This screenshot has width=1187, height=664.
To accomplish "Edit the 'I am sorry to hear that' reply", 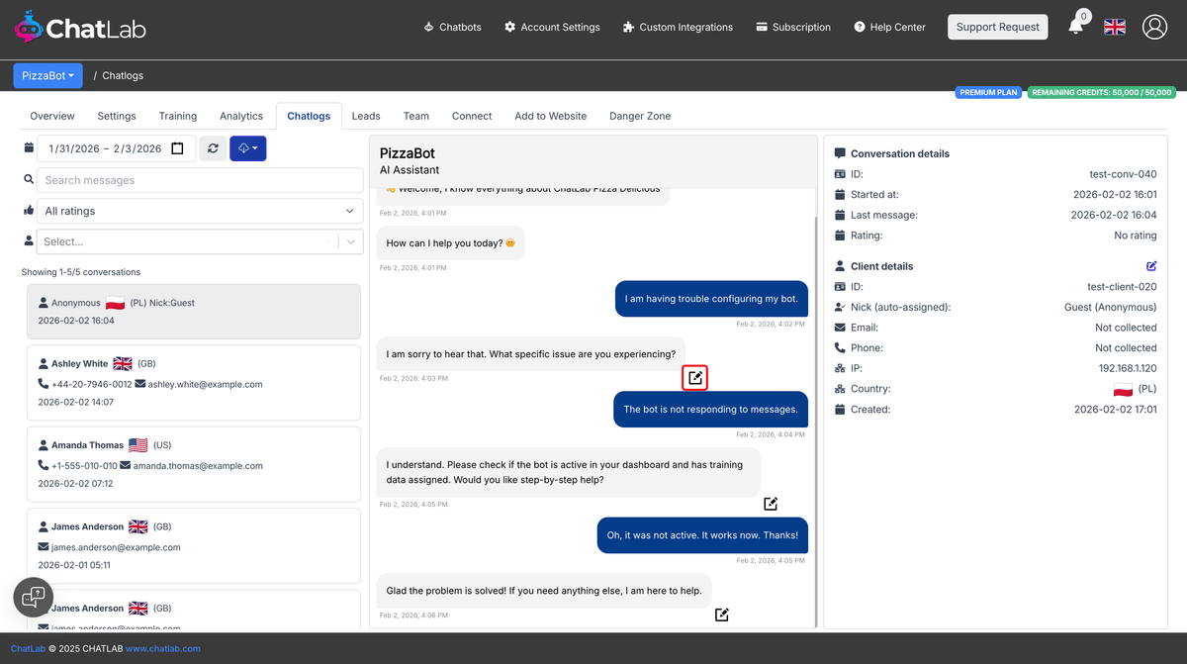I will pos(695,377).
